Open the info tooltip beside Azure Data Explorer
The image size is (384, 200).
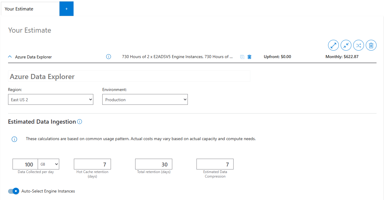[x=108, y=57]
